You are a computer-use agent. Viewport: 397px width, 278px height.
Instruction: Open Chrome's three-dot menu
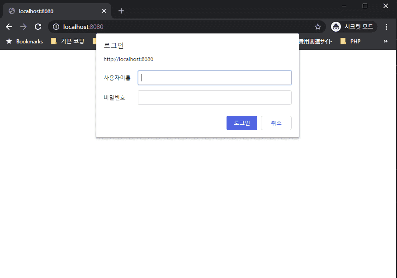point(386,27)
